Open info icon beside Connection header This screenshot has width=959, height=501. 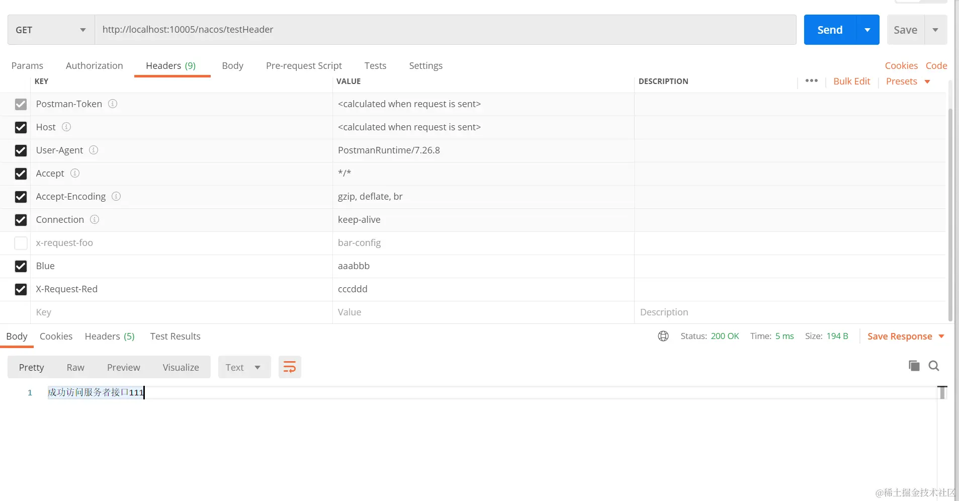(95, 219)
